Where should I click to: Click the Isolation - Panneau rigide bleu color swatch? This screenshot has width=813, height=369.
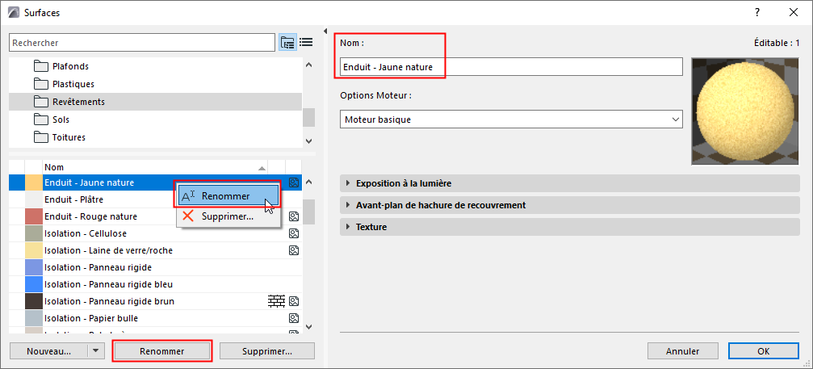[x=34, y=284]
